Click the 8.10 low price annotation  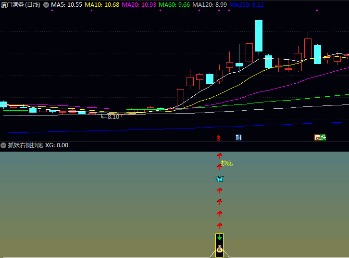(x=113, y=117)
